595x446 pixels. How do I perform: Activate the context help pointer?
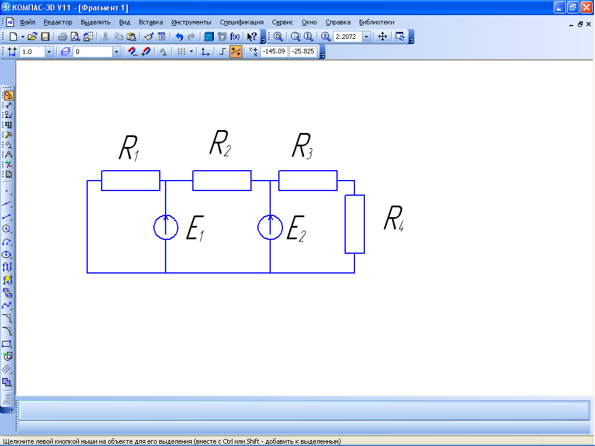[x=252, y=37]
